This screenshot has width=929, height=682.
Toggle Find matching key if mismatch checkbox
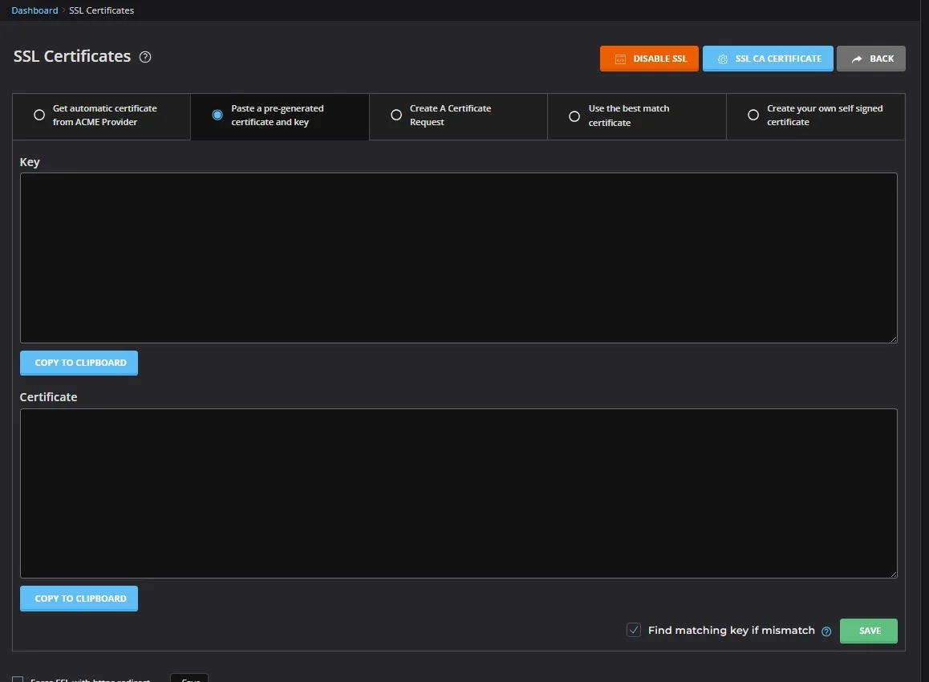pyautogui.click(x=633, y=630)
